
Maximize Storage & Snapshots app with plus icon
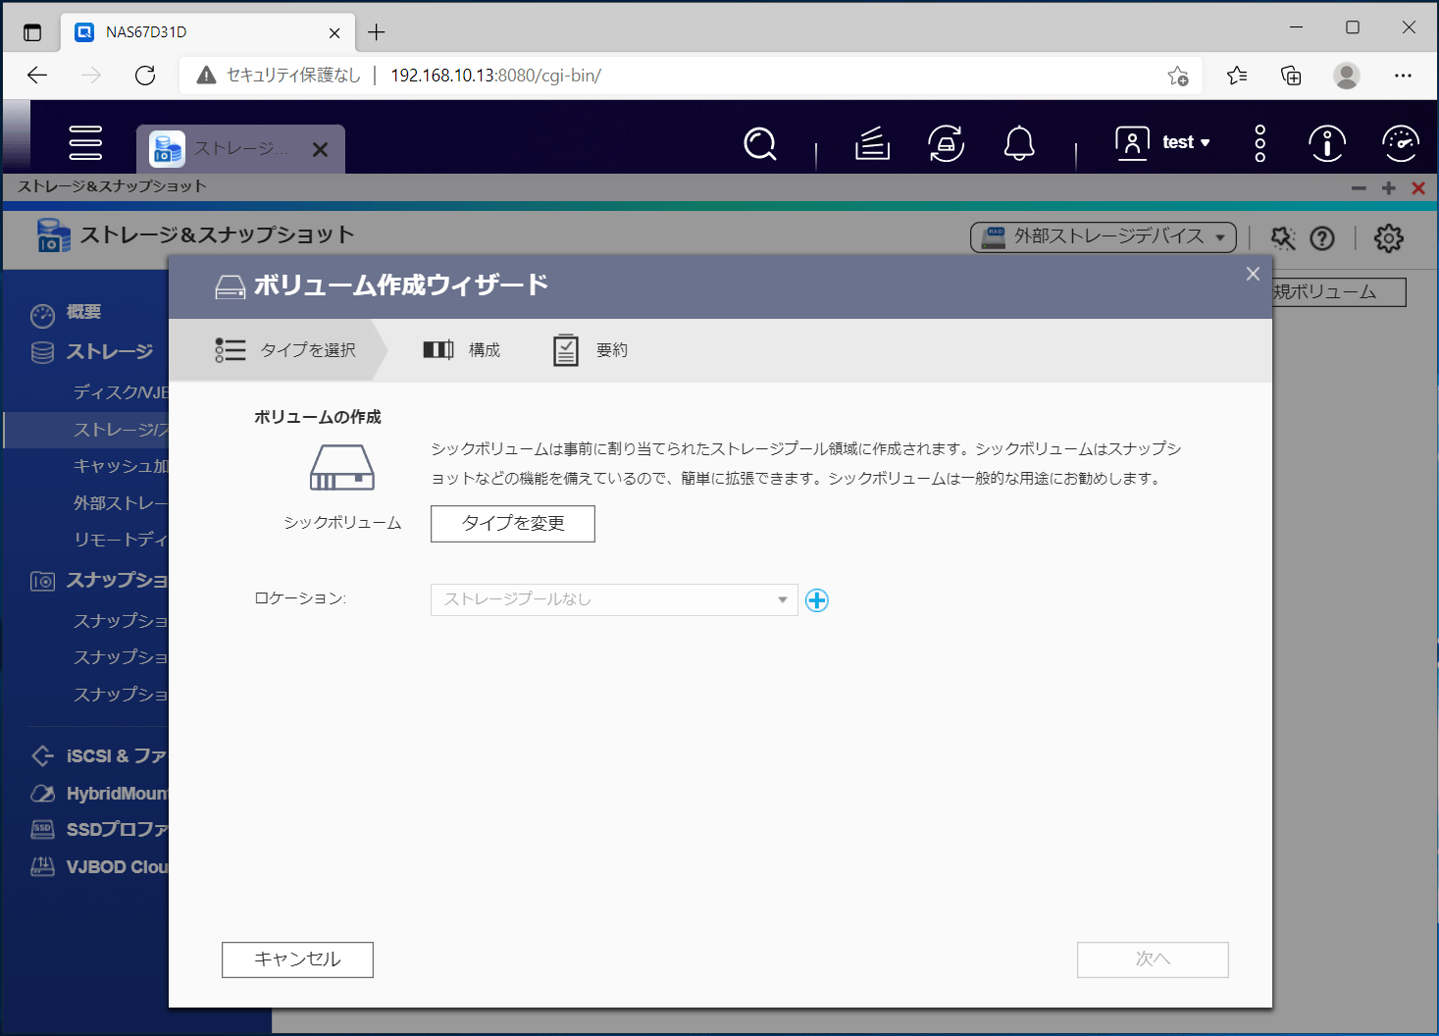tap(1389, 188)
